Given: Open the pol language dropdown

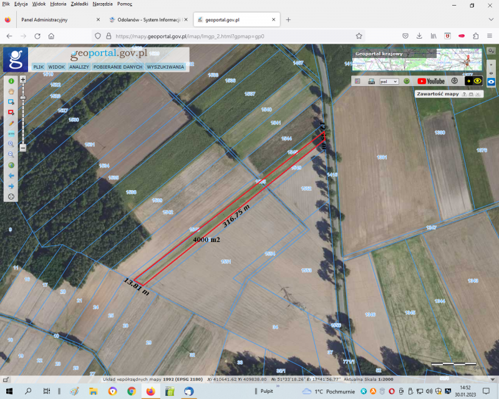Looking at the screenshot, I should [389, 81].
